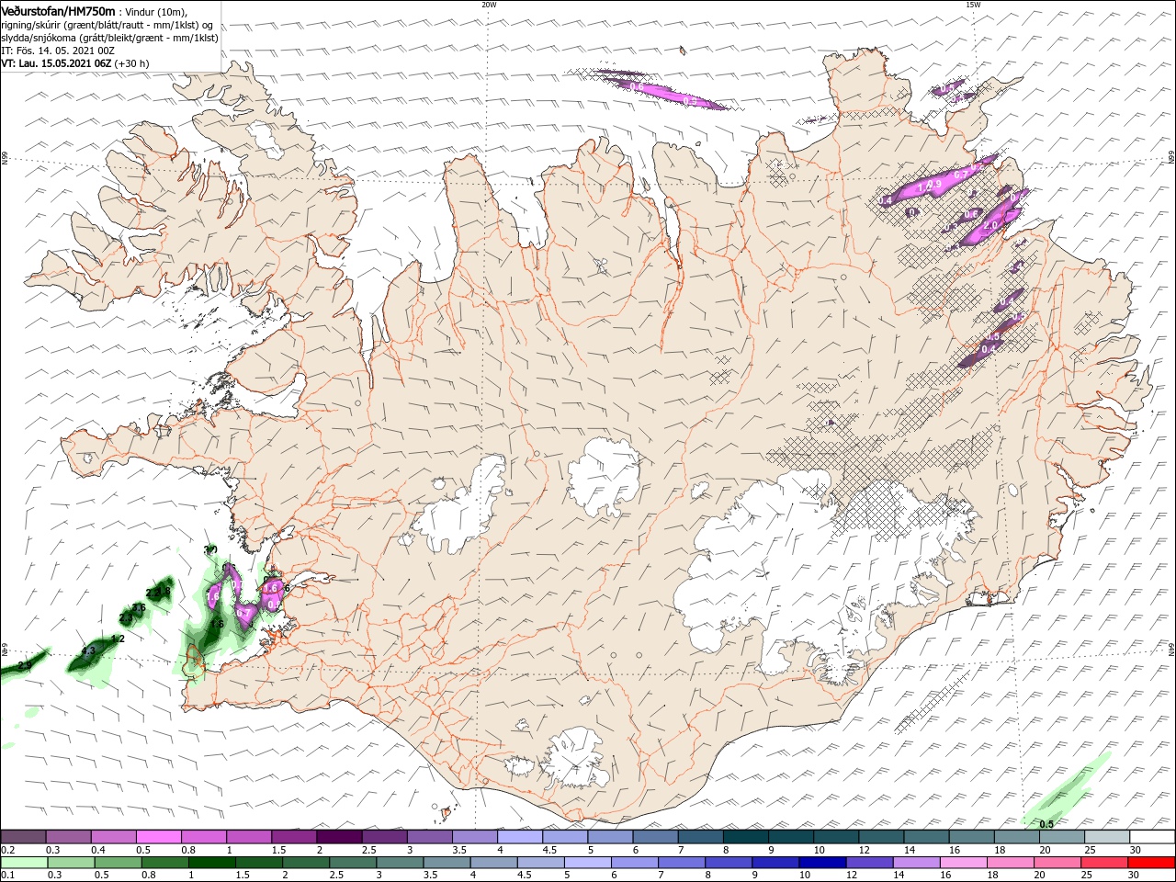Select bottom-row deep blue swatch labeled 10

click(823, 863)
